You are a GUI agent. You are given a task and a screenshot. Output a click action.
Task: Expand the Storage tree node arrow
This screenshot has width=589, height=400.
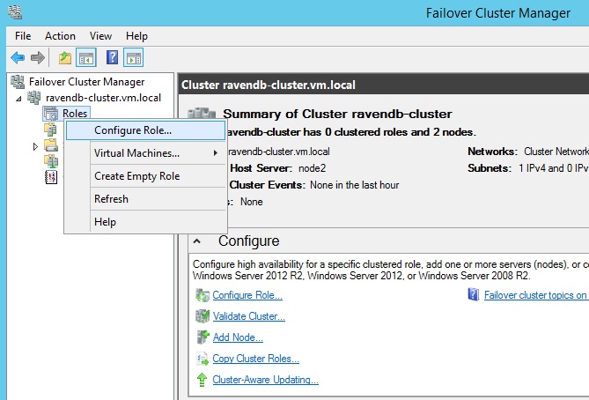[x=35, y=146]
